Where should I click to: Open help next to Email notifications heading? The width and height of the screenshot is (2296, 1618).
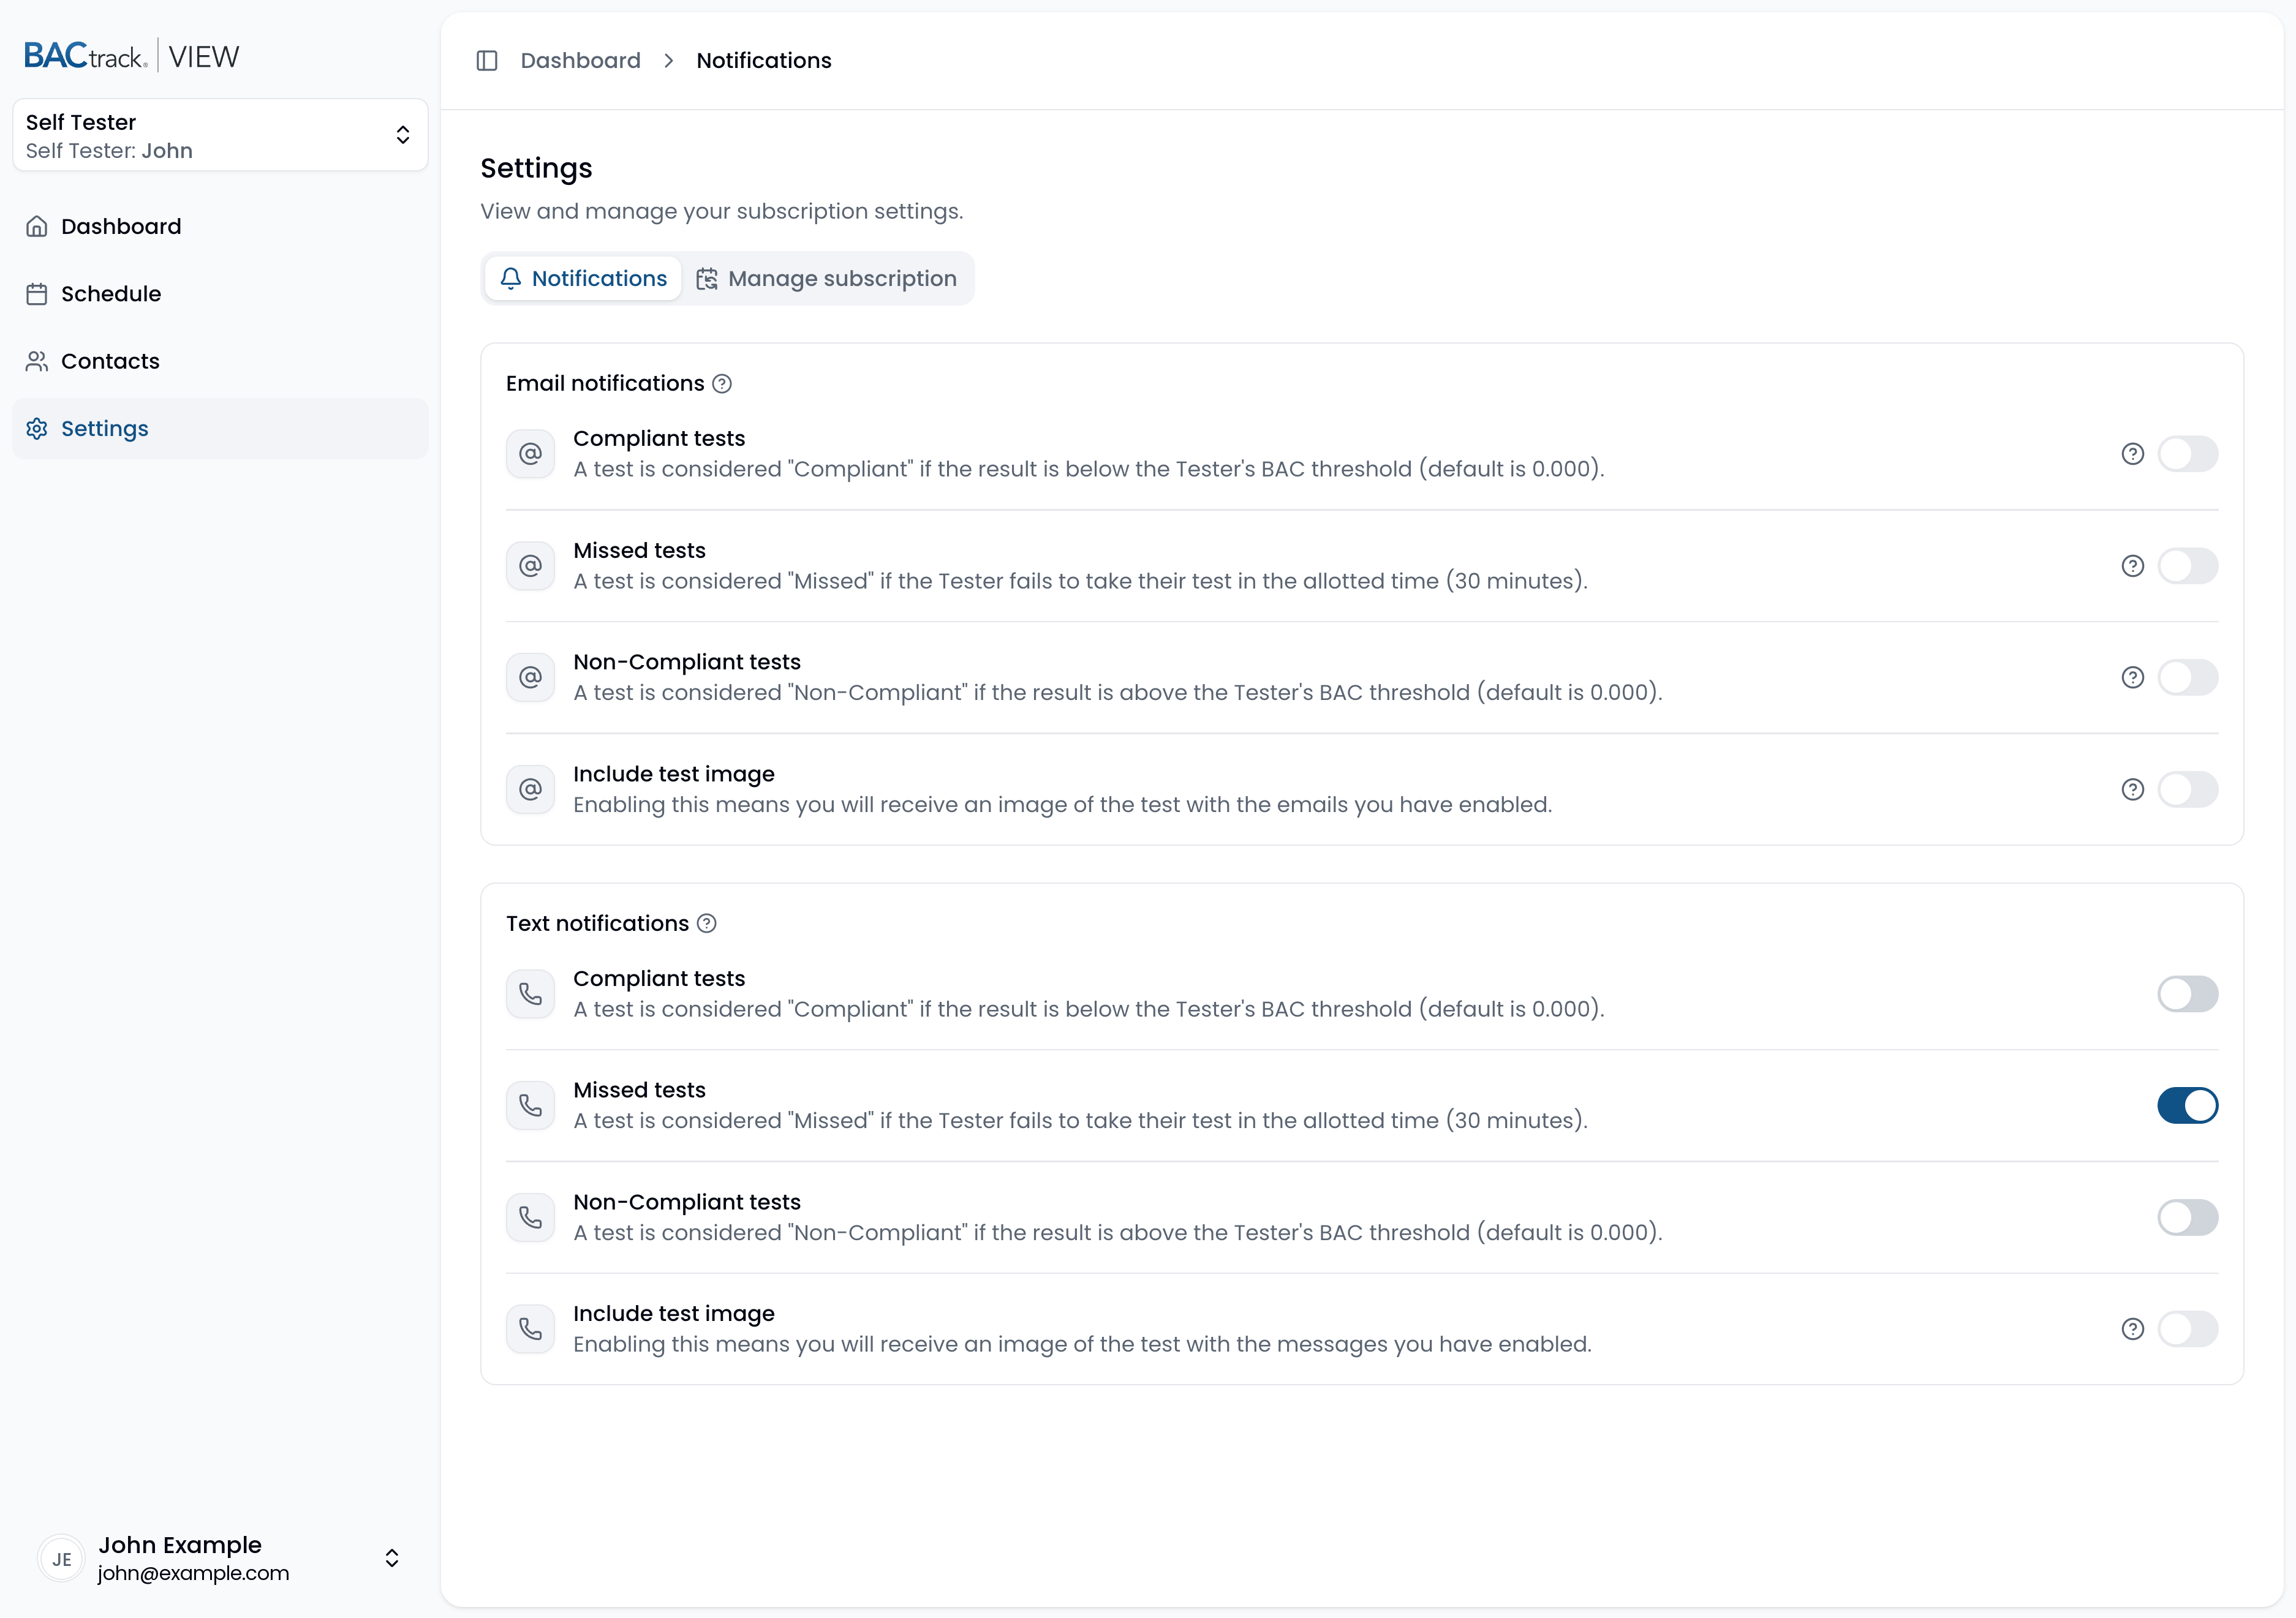click(722, 384)
